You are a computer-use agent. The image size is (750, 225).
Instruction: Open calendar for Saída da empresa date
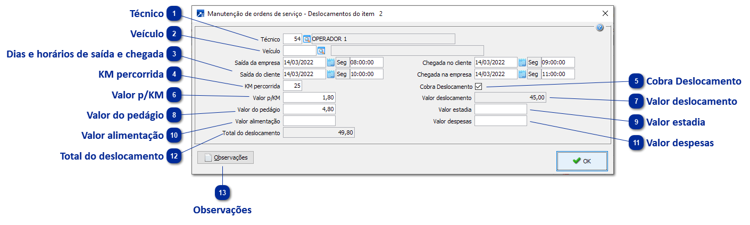(x=331, y=62)
